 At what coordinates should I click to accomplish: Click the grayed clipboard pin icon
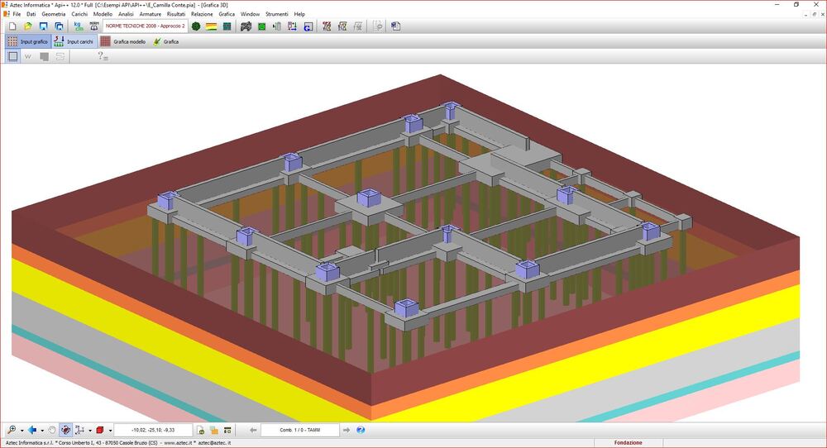(378, 26)
